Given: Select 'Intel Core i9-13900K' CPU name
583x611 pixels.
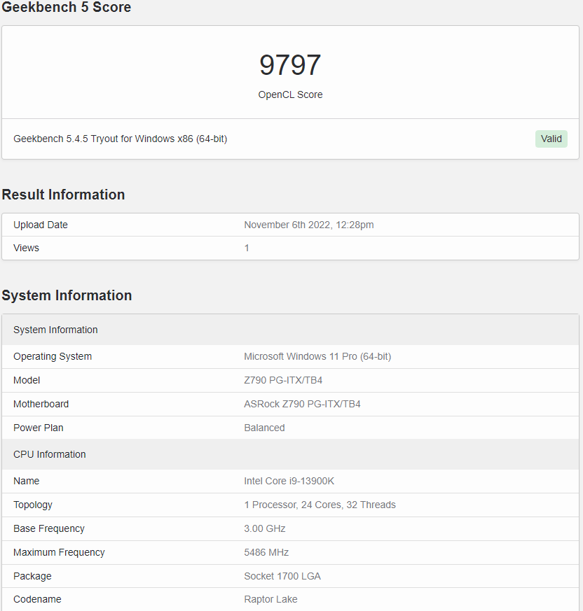Looking at the screenshot, I should point(289,481).
